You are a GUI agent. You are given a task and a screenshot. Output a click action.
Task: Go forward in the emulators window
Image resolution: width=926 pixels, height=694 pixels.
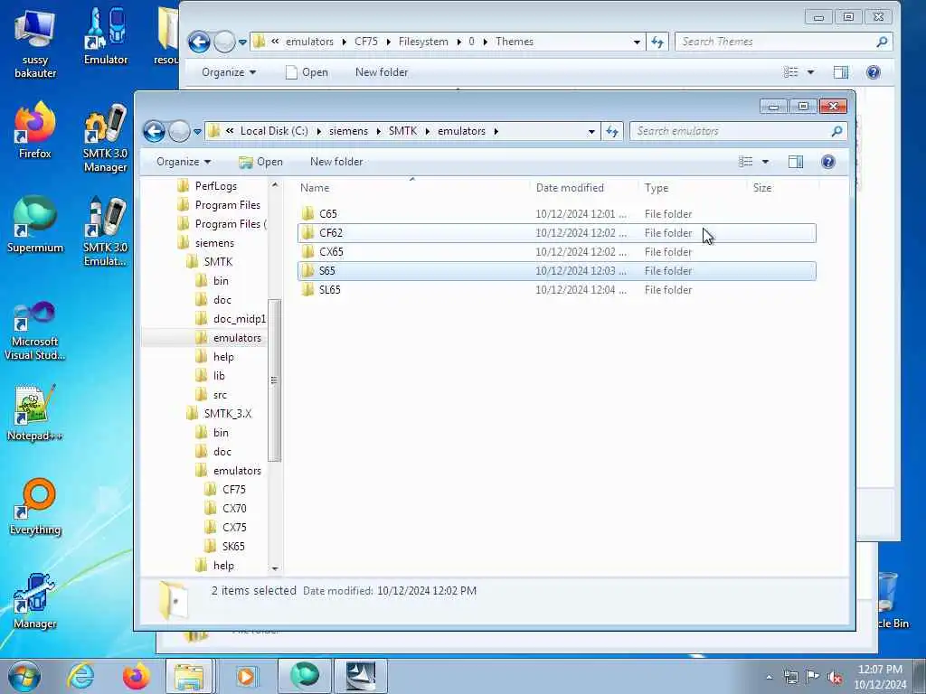[x=179, y=131]
